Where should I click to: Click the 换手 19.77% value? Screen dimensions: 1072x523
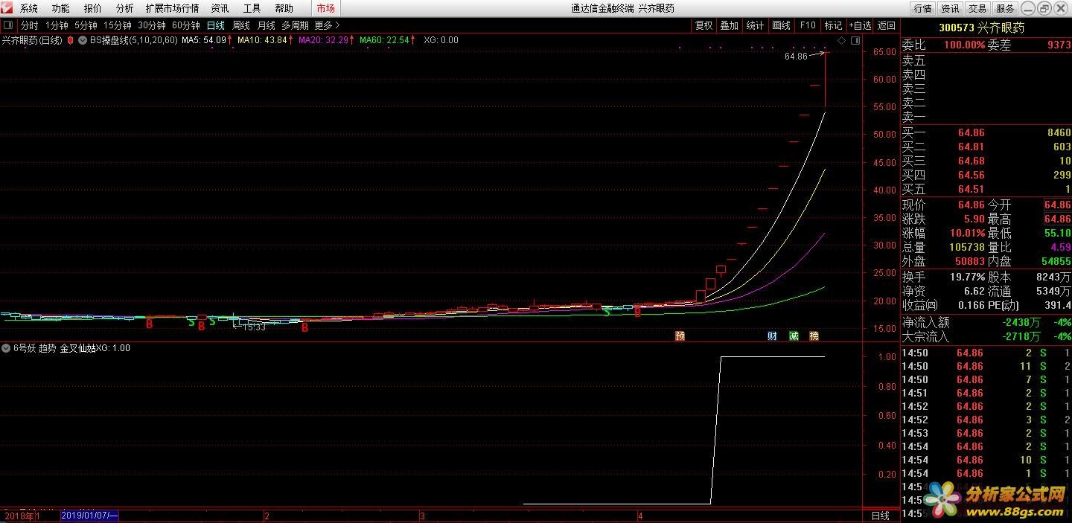click(x=967, y=277)
